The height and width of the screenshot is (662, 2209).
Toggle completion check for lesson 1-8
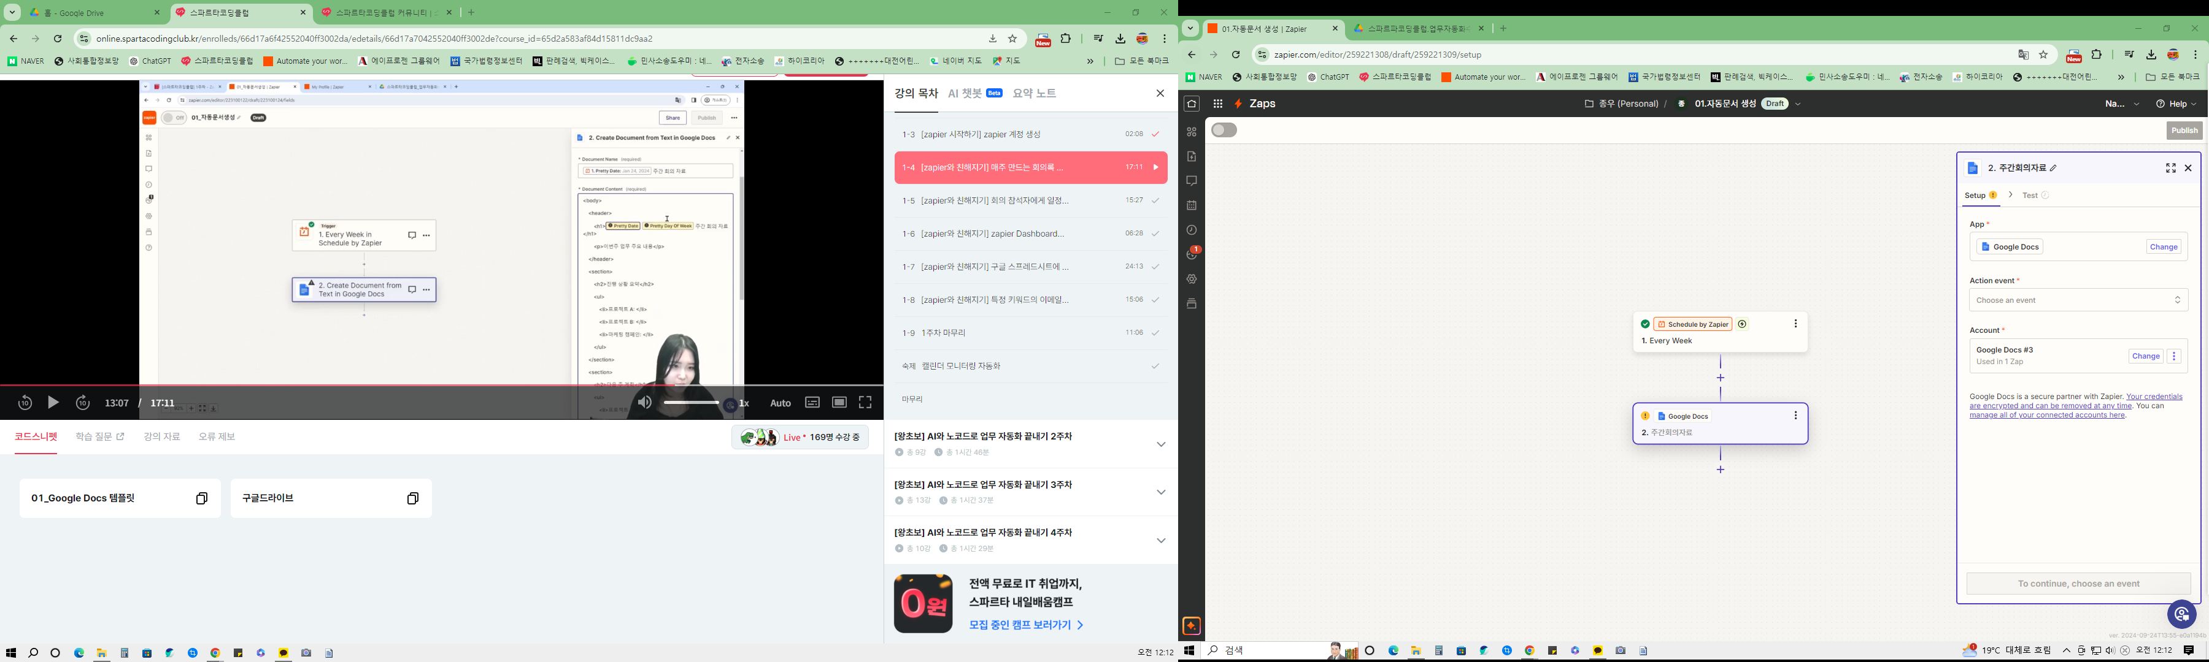click(x=1156, y=300)
